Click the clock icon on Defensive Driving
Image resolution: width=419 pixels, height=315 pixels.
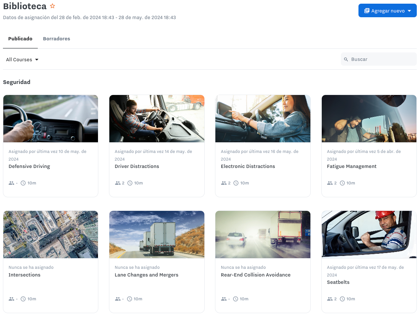click(x=23, y=183)
